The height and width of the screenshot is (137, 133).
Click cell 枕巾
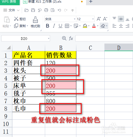(x=29, y=101)
